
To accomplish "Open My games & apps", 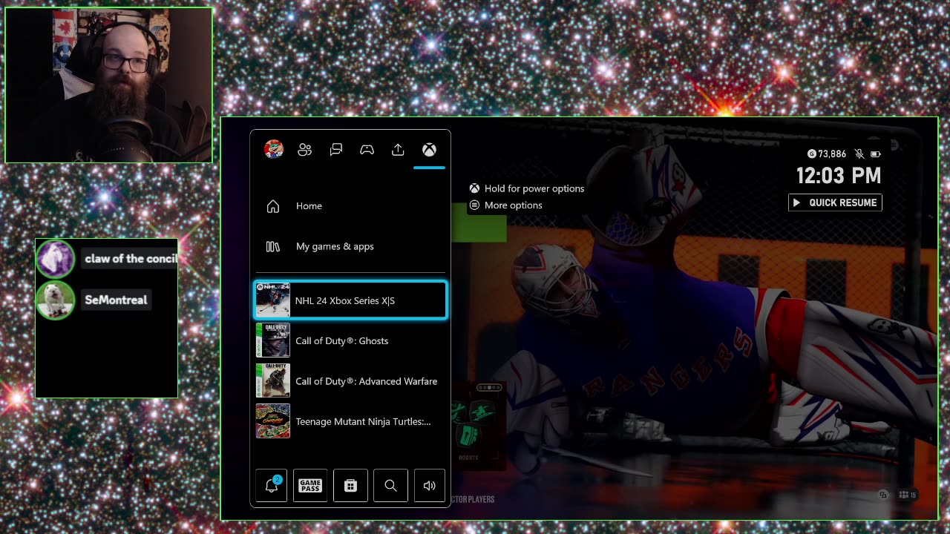I will click(350, 246).
